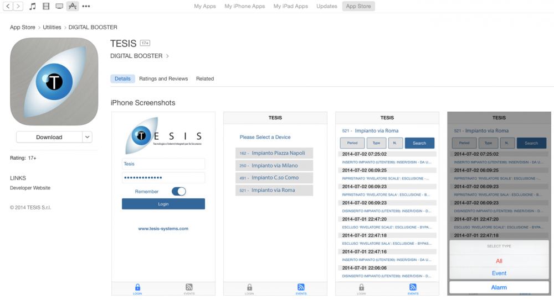Click the back navigation arrow
The height and width of the screenshot is (300, 554).
(x=8, y=6)
